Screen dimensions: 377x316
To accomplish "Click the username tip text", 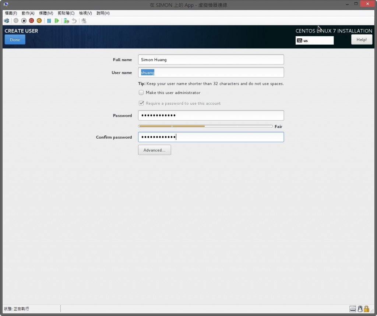I will click(x=211, y=84).
